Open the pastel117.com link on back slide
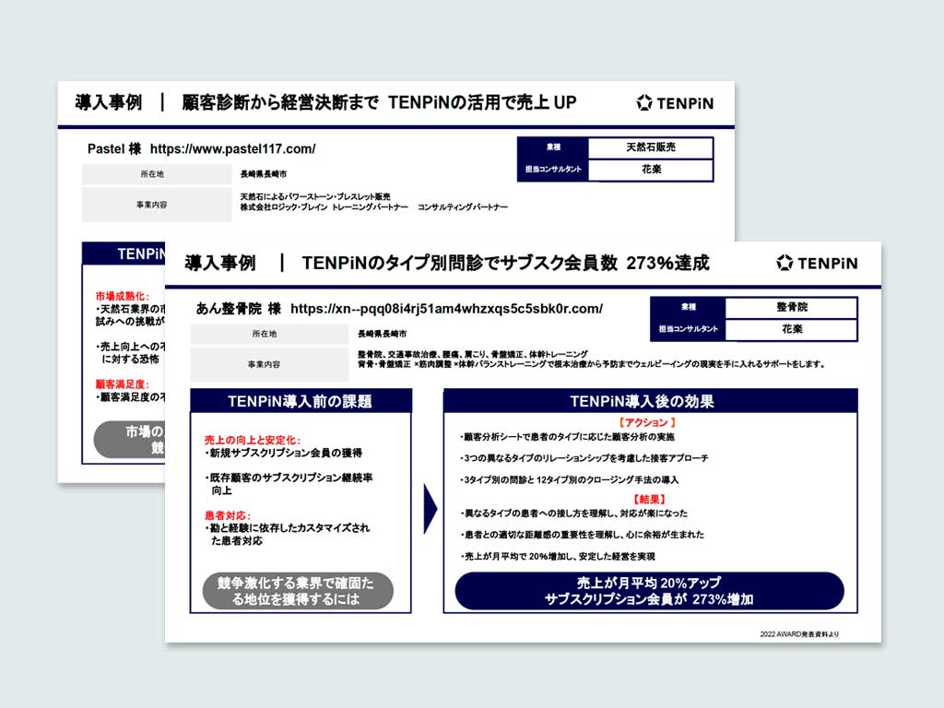The width and height of the screenshot is (944, 708). point(232,148)
